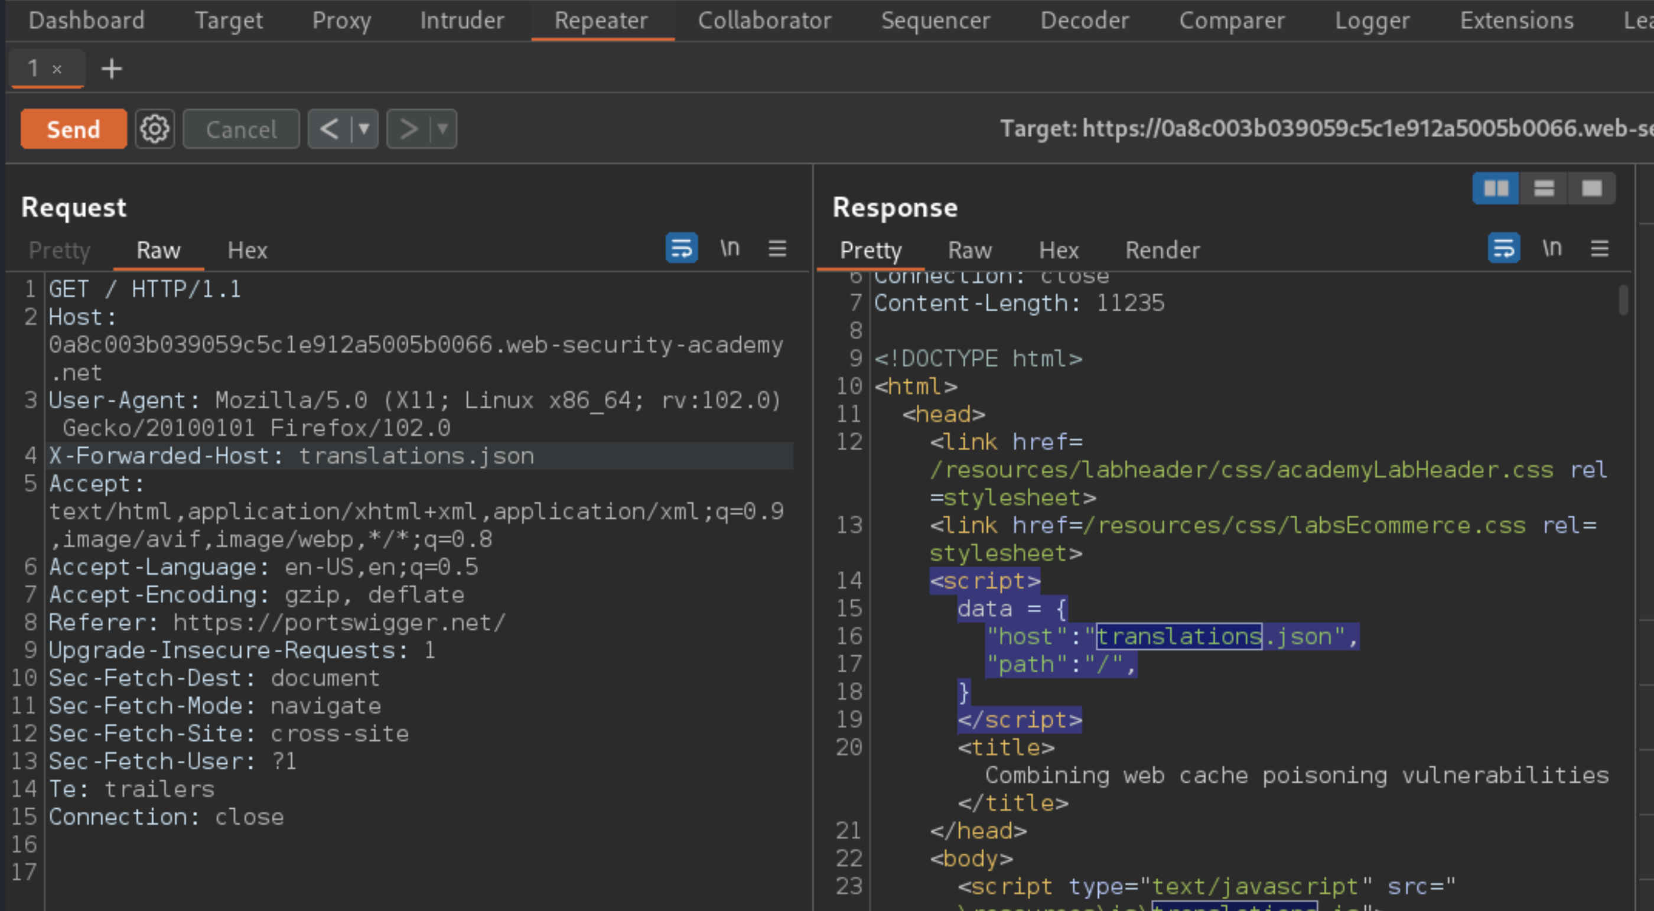Switch to the Target tab
The image size is (1654, 911).
tap(229, 21)
